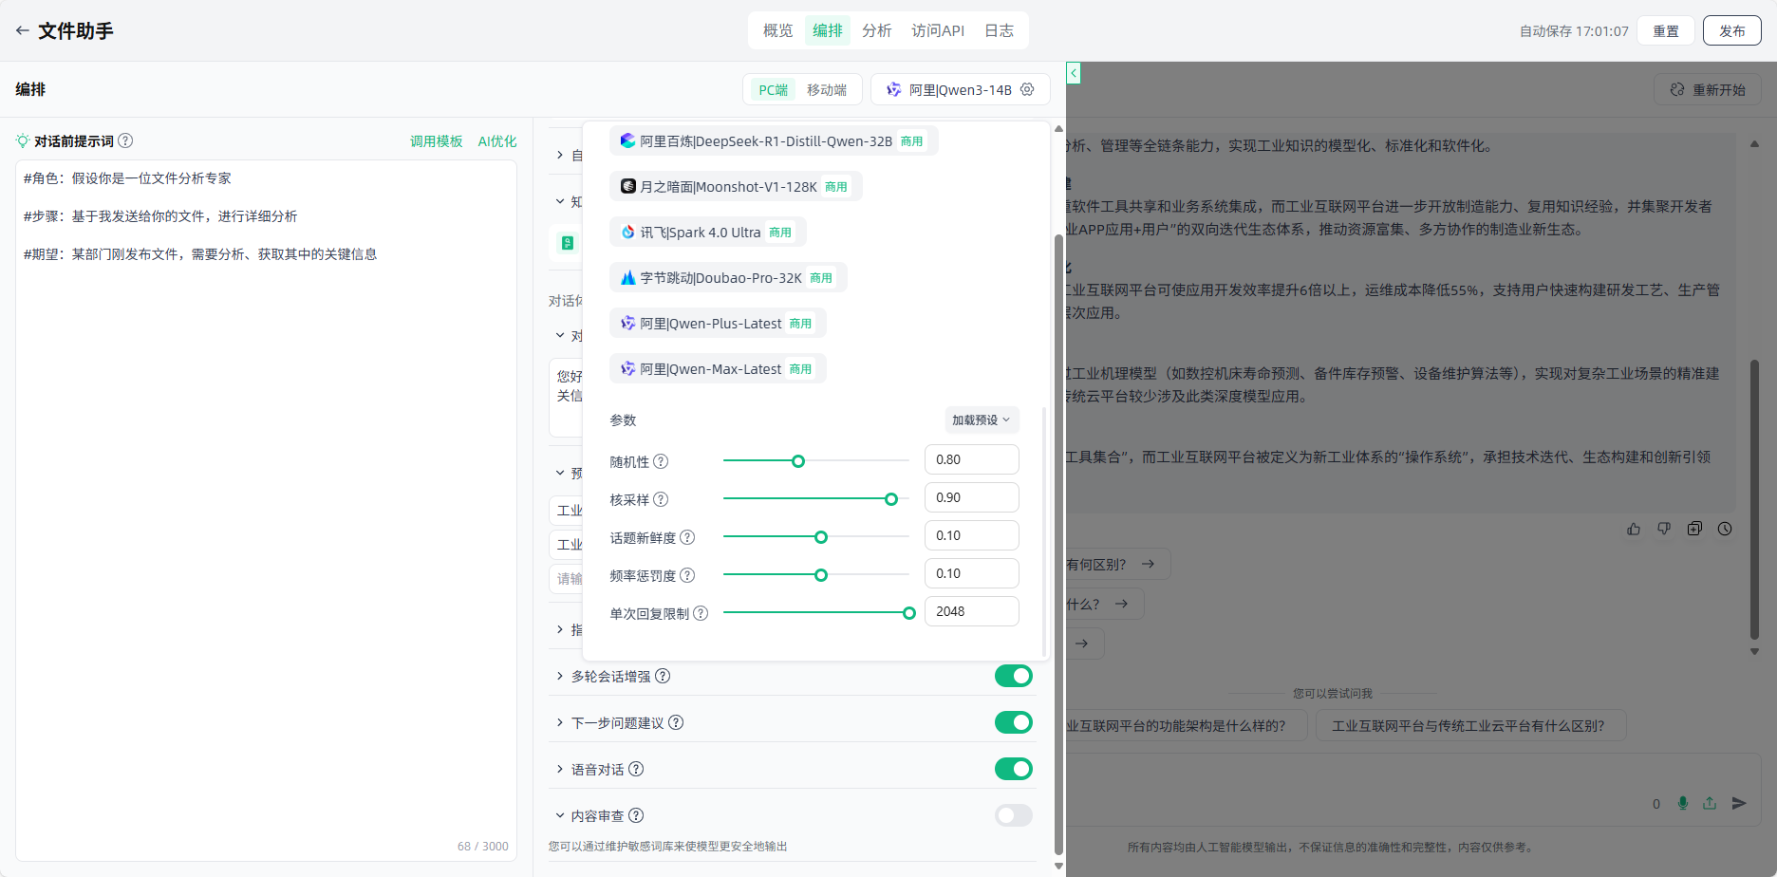Click the send message arrow icon
Screen dimensions: 1777x877
pyautogui.click(x=1739, y=803)
